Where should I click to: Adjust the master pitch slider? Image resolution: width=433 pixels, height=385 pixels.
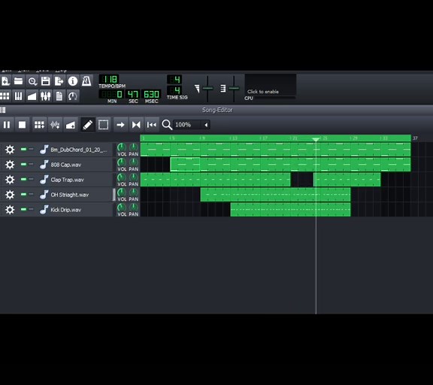pos(234,89)
